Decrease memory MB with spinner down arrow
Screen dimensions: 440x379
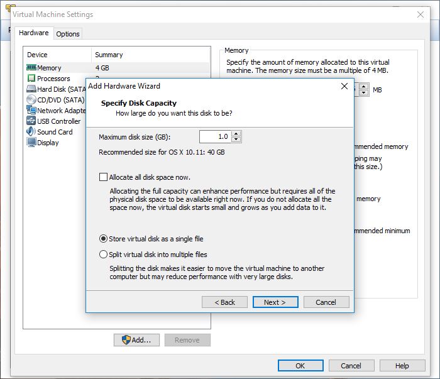coord(364,92)
